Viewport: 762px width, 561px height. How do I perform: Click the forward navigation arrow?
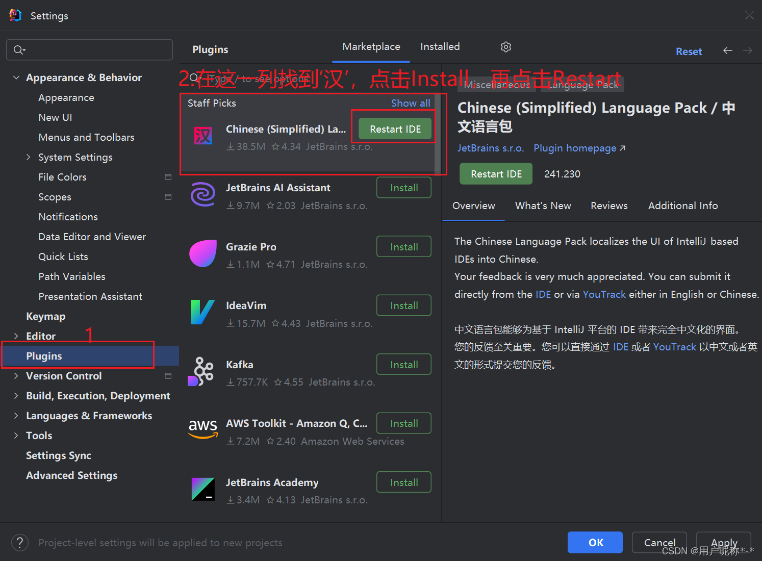748,50
